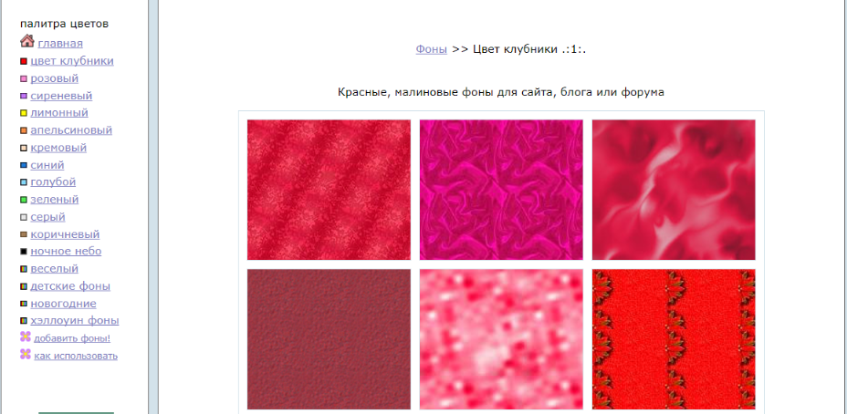Open the новогодние backgrounds category
This screenshot has width=847, height=414.
click(x=63, y=304)
